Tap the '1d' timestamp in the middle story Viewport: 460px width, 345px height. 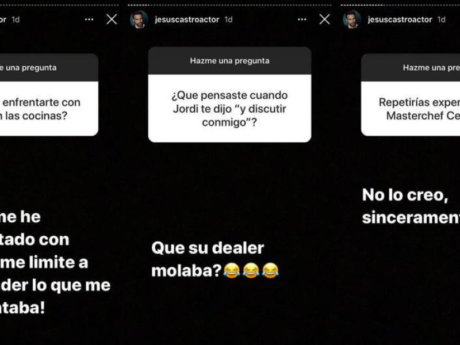(x=228, y=20)
